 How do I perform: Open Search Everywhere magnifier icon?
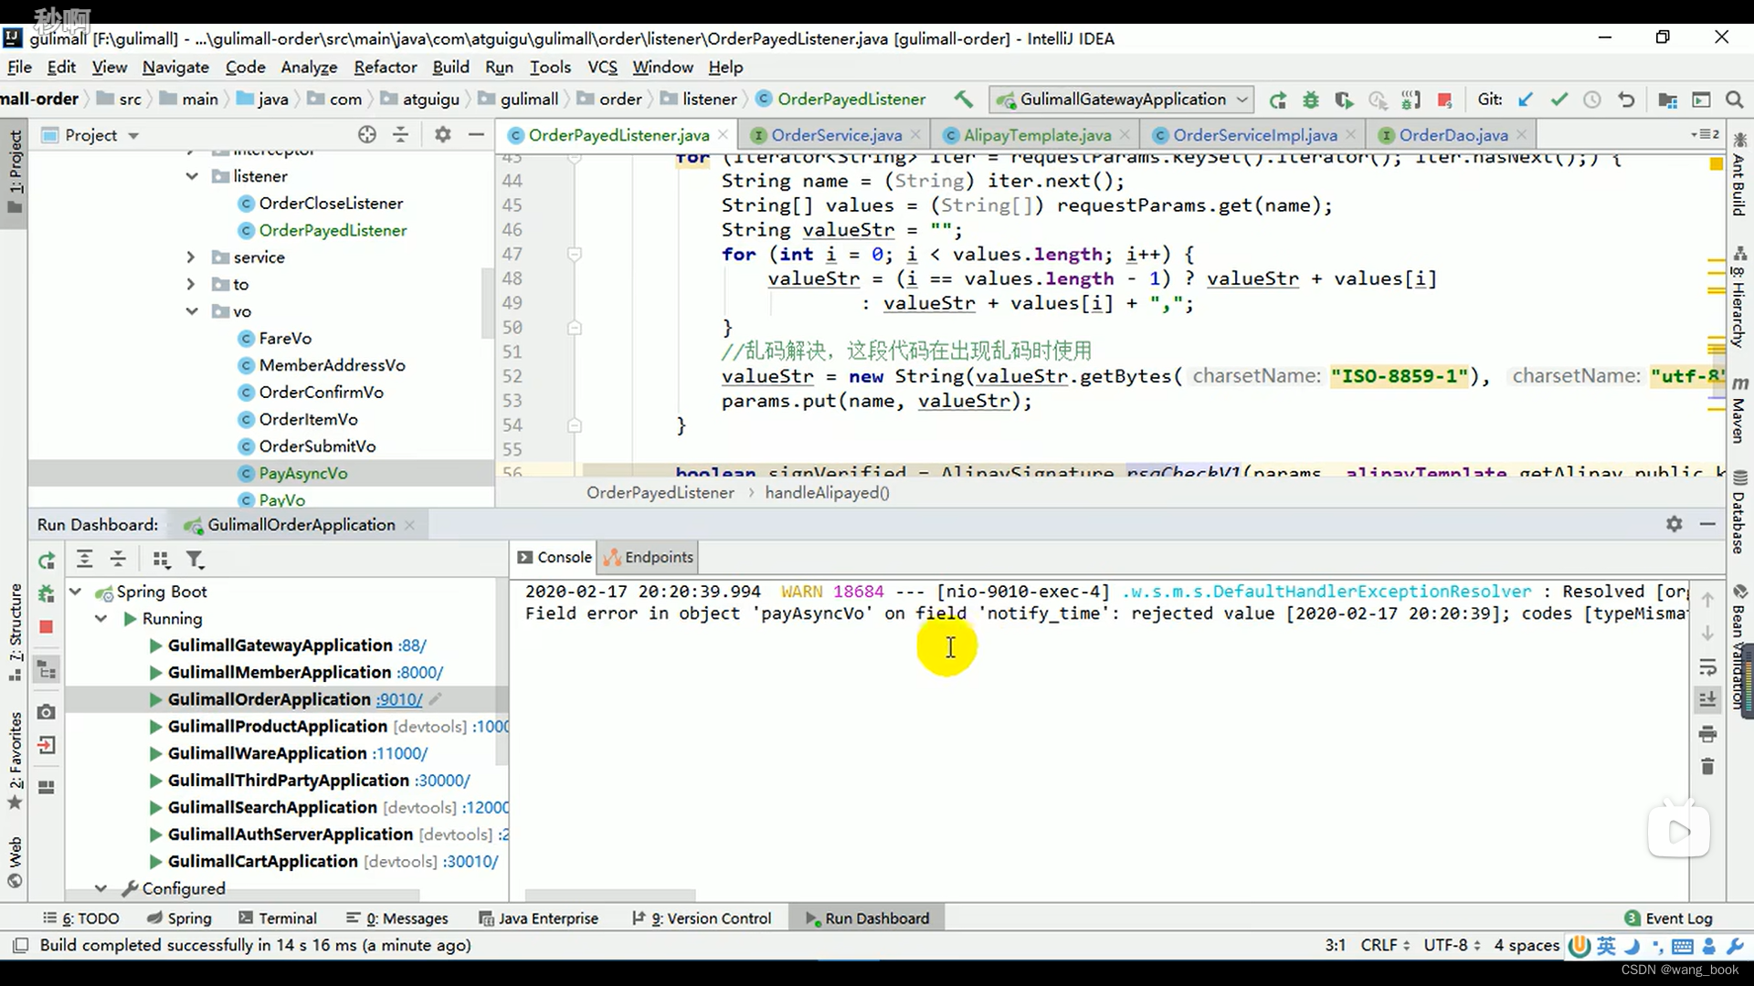coord(1734,100)
